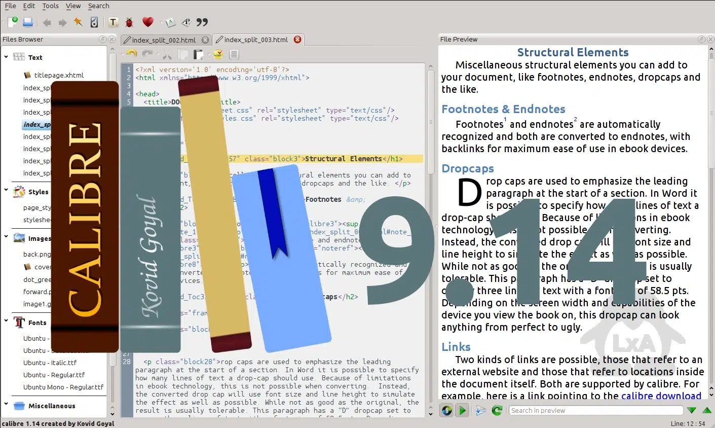The height and width of the screenshot is (428, 715).
Task: Select back.png in the Images section
Action: [x=37, y=254]
